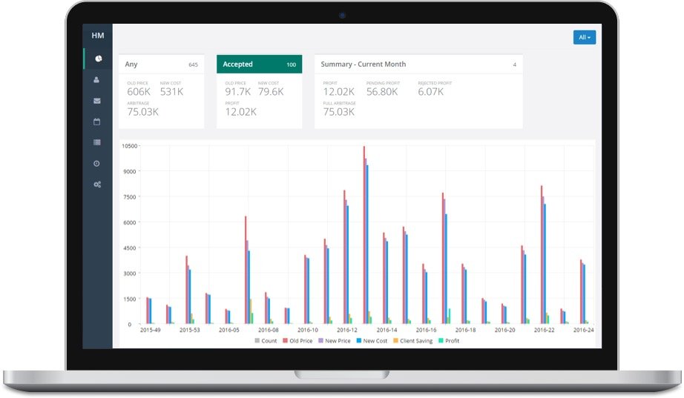Viewport: 684px width, 398px height.
Task: Click the 645 count in Any card
Action: (193, 64)
